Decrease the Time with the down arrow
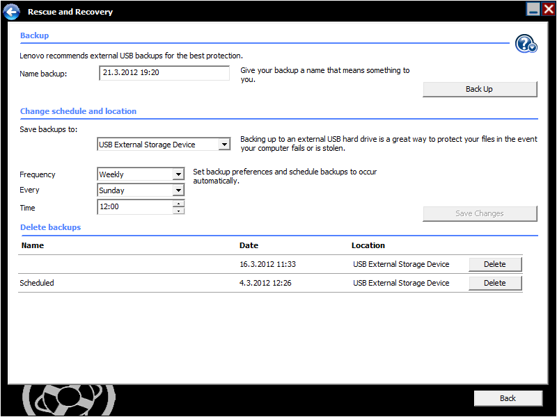Screen dimensions: 557x417 (179, 211)
